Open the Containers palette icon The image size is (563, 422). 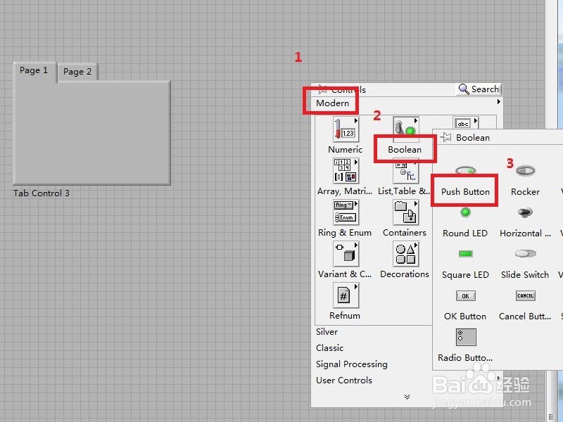(x=405, y=212)
